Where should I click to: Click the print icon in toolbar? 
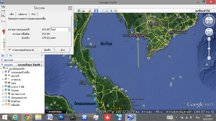tap(107, 11)
